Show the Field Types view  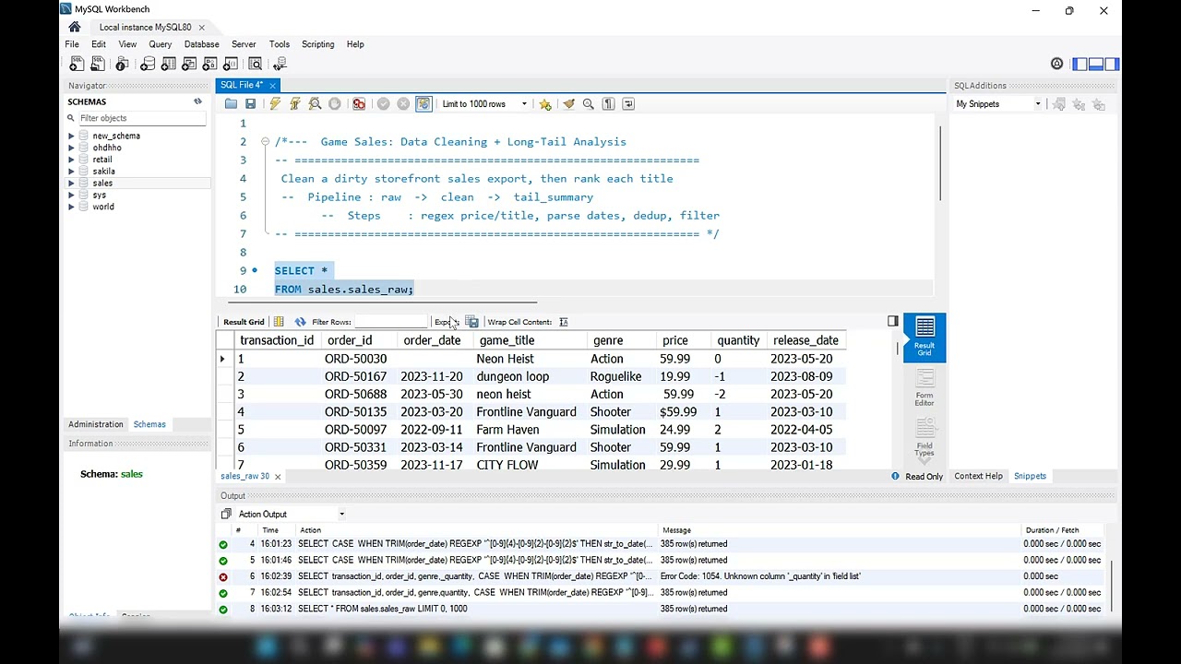[925, 437]
